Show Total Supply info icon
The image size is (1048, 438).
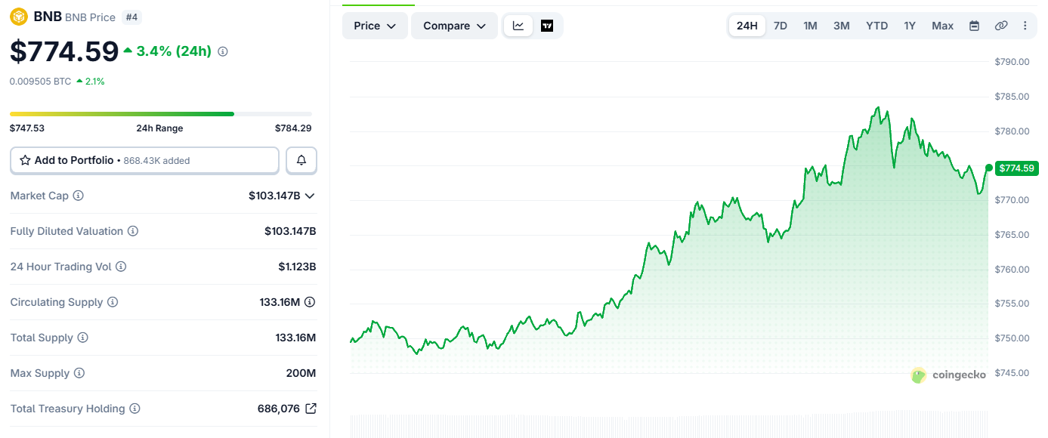(83, 338)
